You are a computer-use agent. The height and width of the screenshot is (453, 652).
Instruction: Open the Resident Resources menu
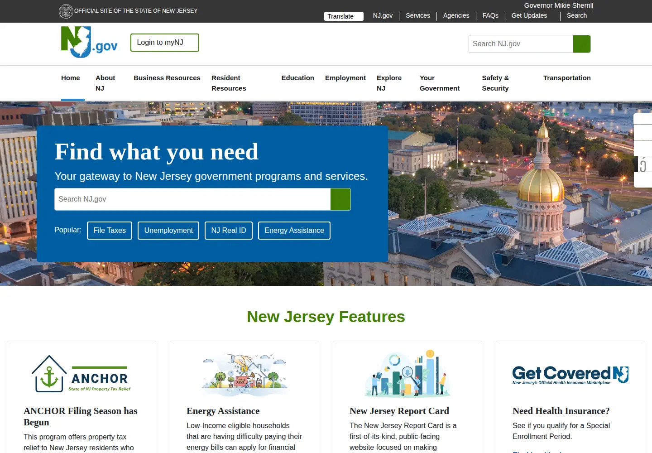[x=229, y=83]
